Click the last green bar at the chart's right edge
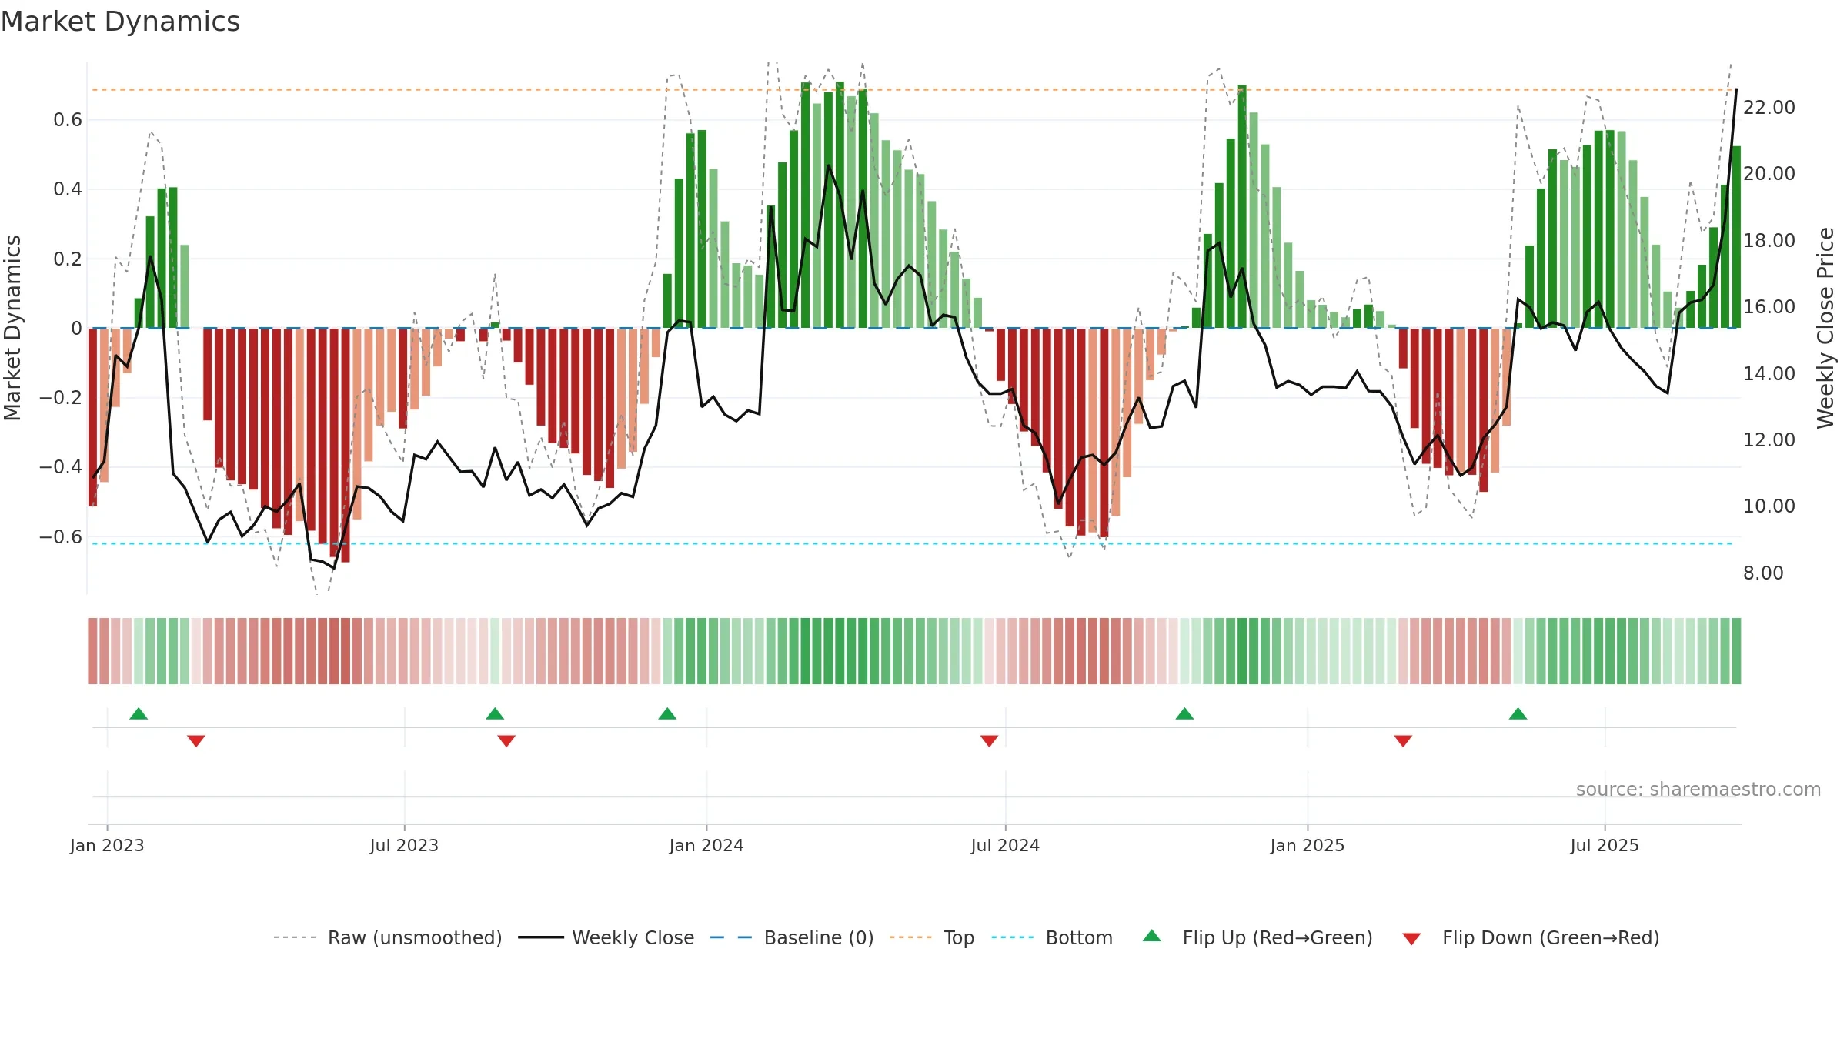The height and width of the screenshot is (1039, 1847). (1736, 237)
